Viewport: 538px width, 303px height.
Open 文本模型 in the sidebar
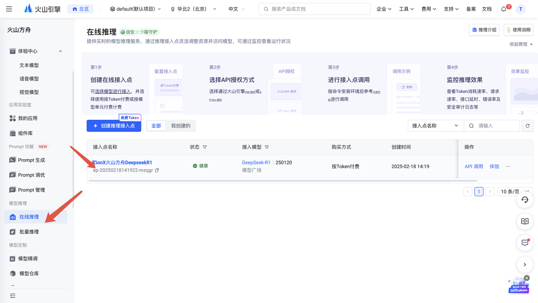point(29,66)
